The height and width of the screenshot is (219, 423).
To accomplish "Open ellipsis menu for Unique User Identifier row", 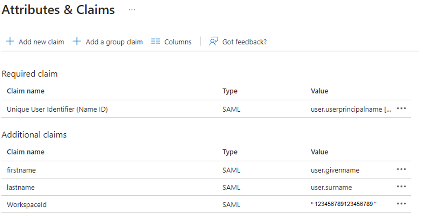I will click(401, 109).
